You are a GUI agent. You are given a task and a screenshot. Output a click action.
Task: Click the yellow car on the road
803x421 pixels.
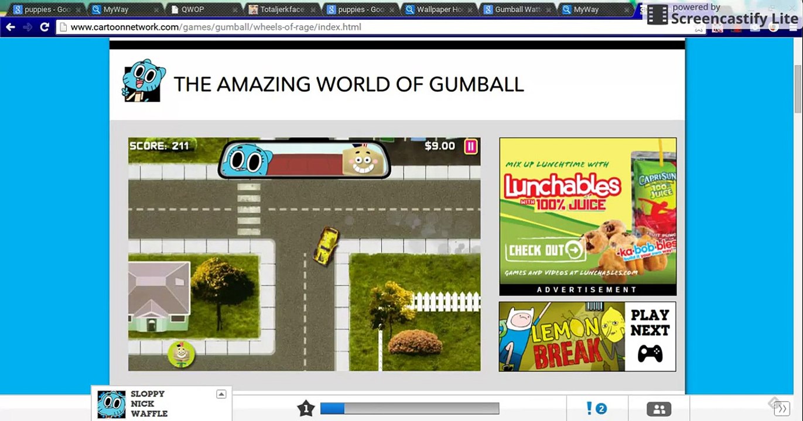pos(325,246)
